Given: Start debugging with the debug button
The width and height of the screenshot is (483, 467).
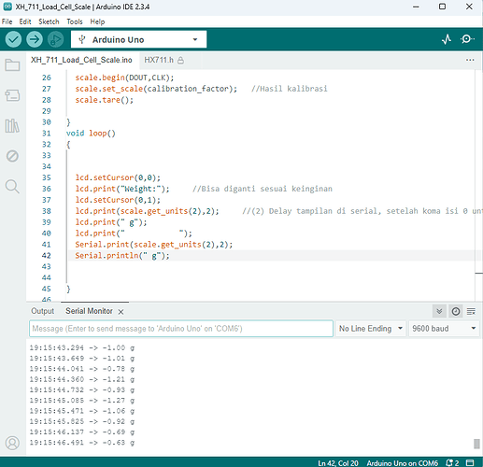Looking at the screenshot, I should [55, 39].
